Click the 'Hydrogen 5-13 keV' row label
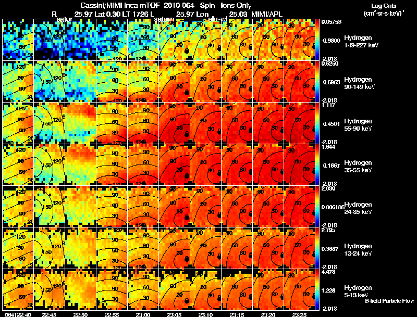417x317 pixels. point(358,291)
